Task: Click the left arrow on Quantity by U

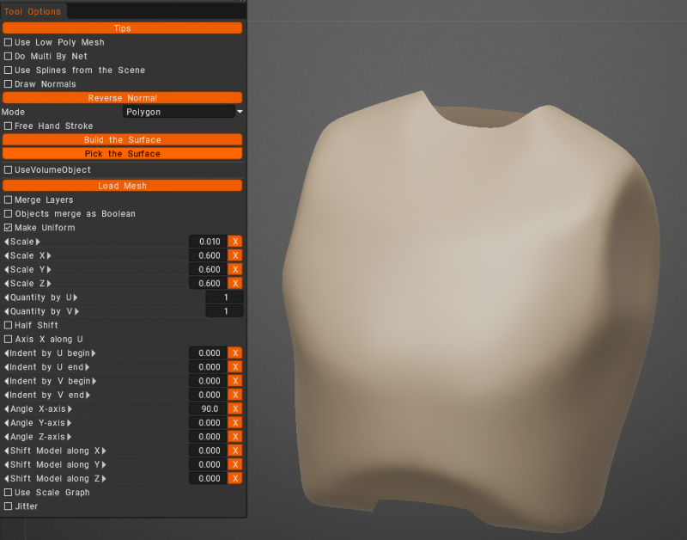Action: (x=6, y=298)
